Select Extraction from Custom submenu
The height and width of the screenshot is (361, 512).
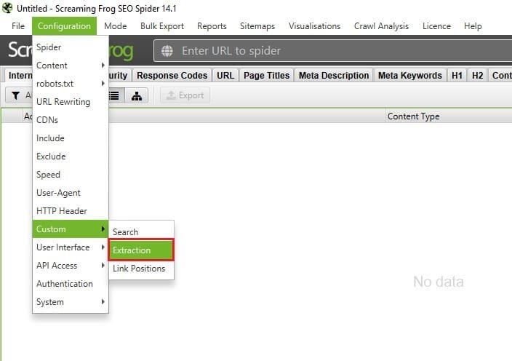coord(141,250)
